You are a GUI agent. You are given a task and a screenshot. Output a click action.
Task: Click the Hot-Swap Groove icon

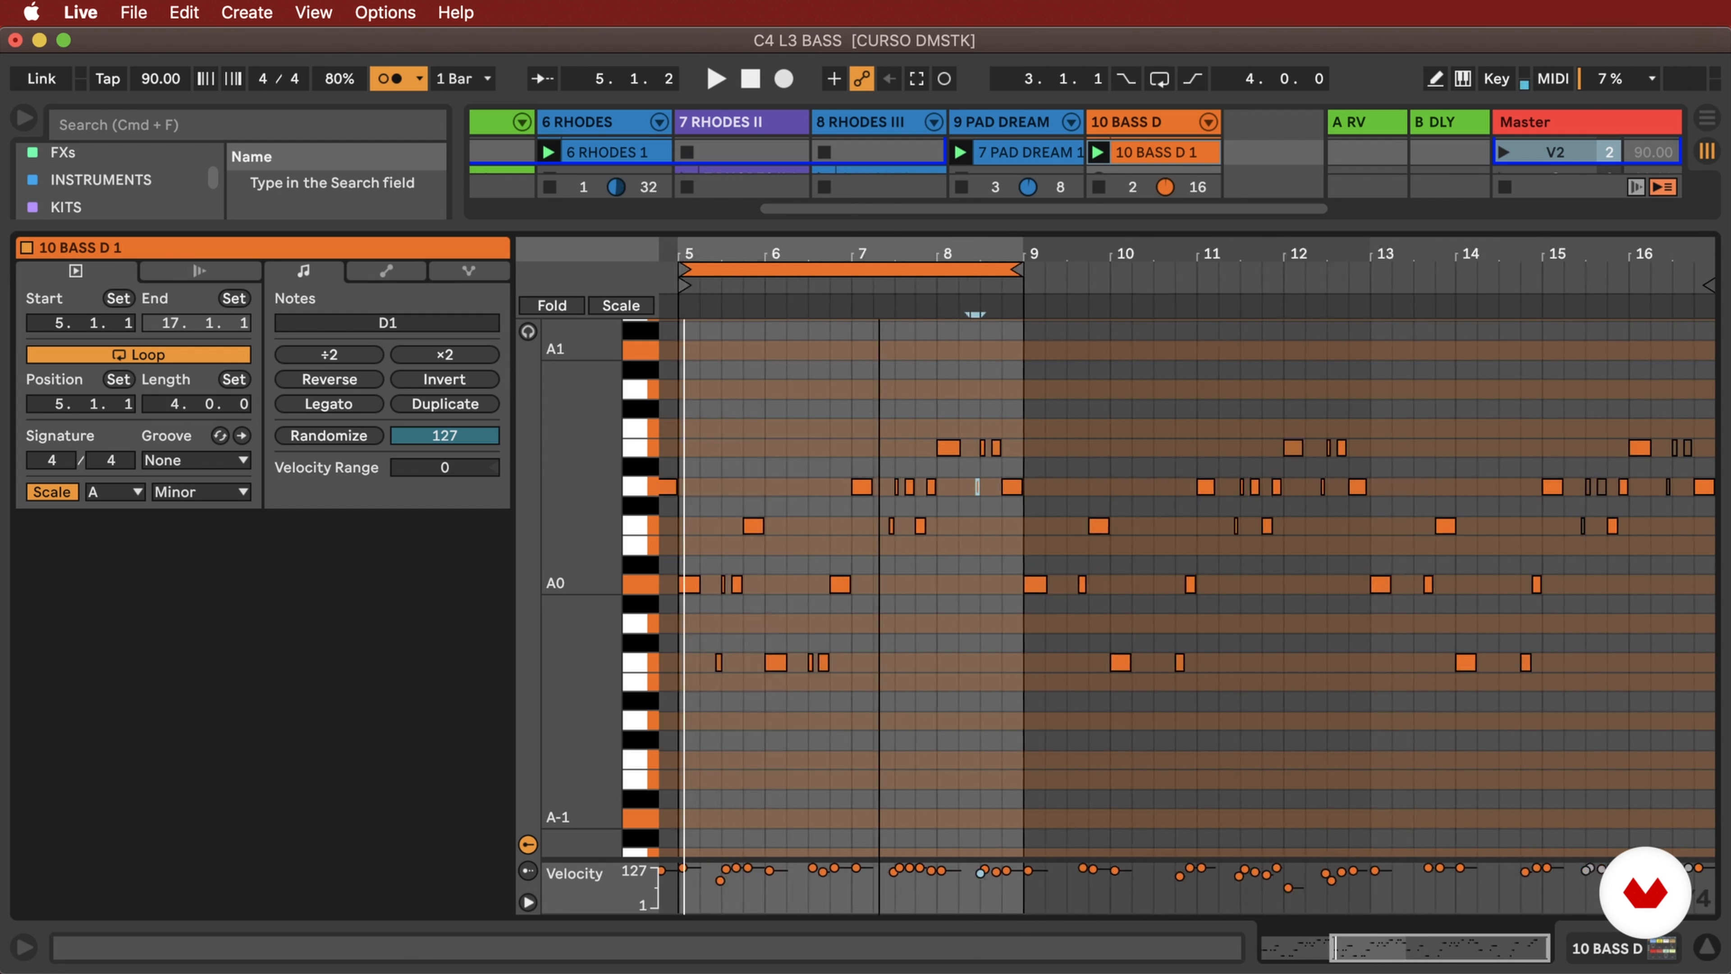tap(220, 436)
